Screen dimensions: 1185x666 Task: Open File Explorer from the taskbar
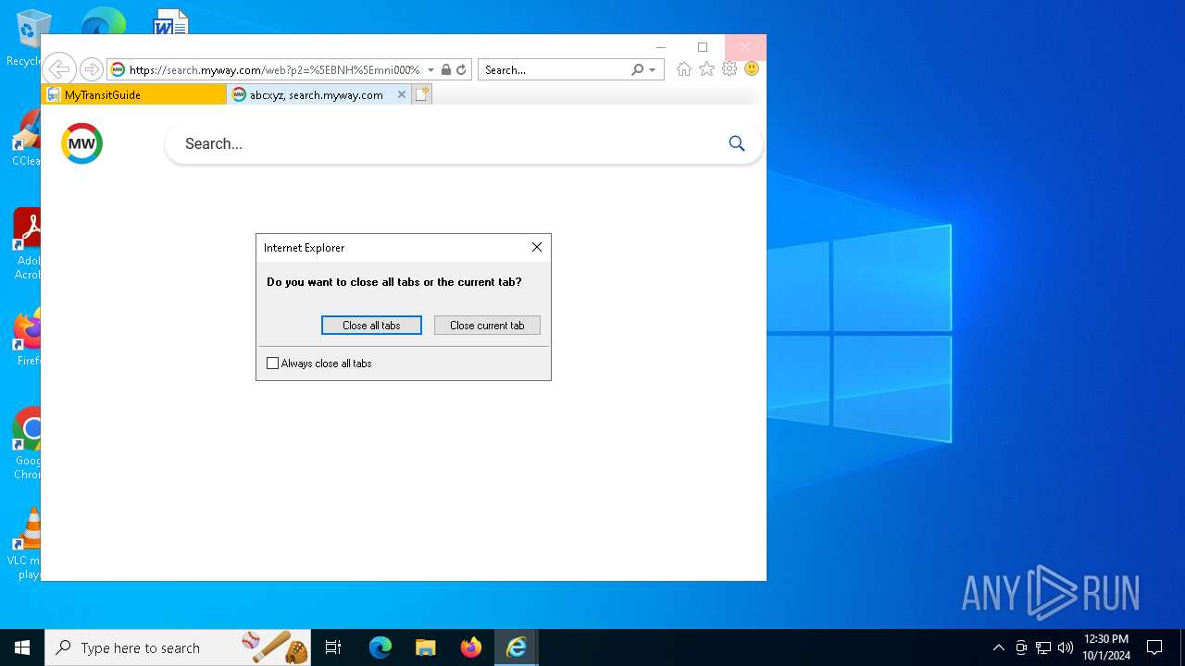click(x=425, y=647)
